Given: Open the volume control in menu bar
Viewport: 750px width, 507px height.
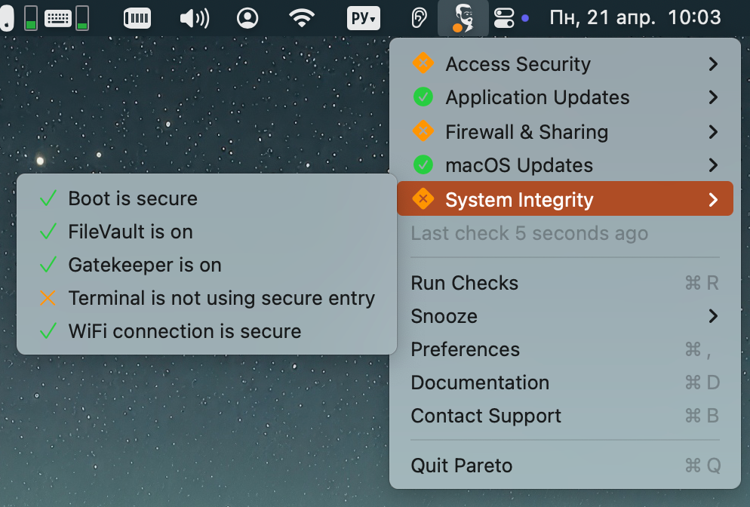Looking at the screenshot, I should tap(194, 18).
